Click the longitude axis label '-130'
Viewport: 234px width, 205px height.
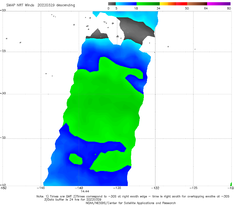coord(155,188)
